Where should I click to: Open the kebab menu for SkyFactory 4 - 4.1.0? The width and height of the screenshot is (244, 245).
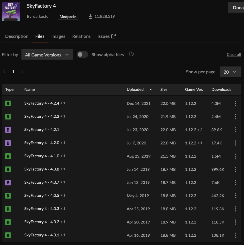pyautogui.click(x=236, y=156)
